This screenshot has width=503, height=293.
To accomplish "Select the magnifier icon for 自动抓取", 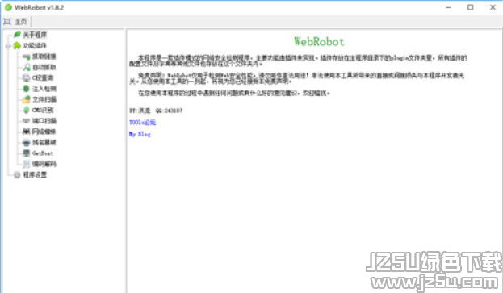I will click(27, 67).
